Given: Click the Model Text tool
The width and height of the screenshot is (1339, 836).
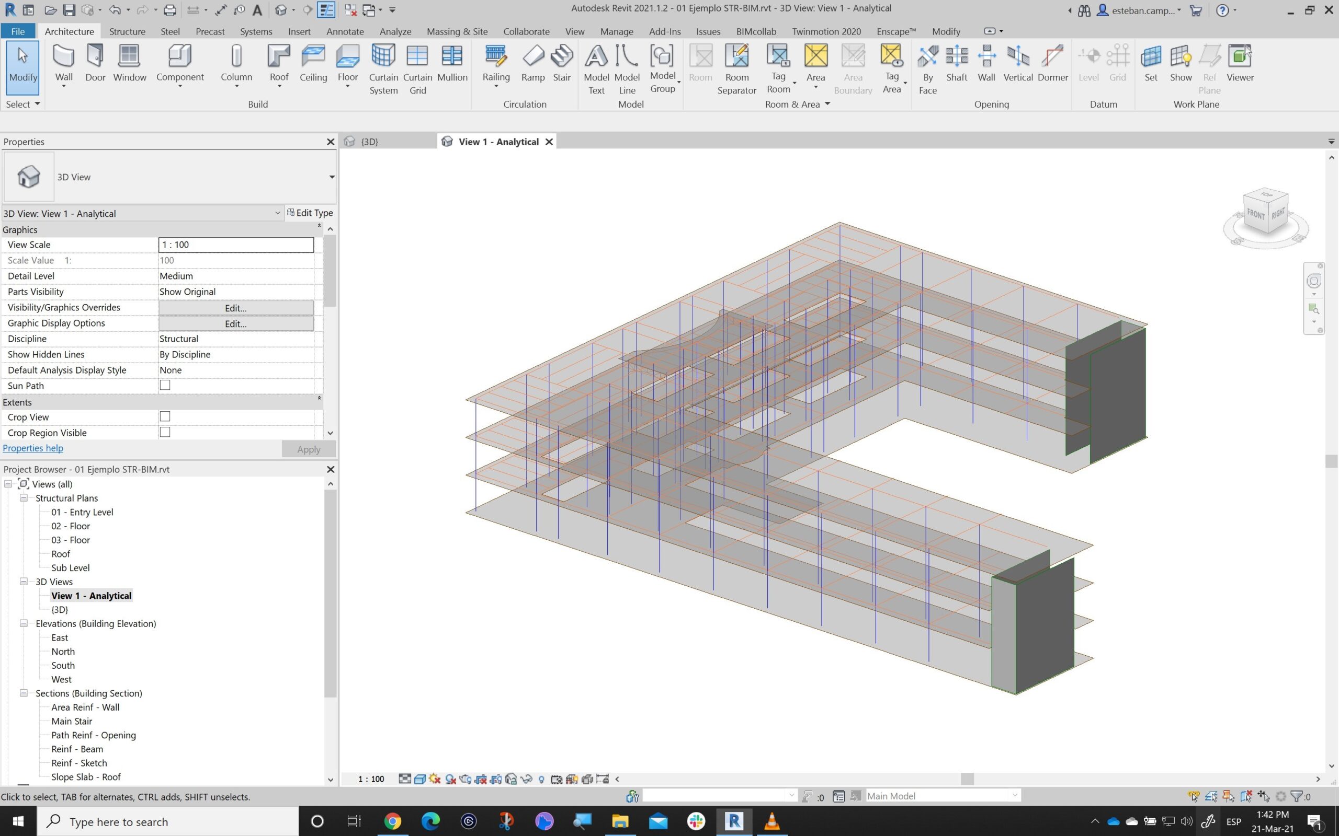Looking at the screenshot, I should [x=596, y=69].
